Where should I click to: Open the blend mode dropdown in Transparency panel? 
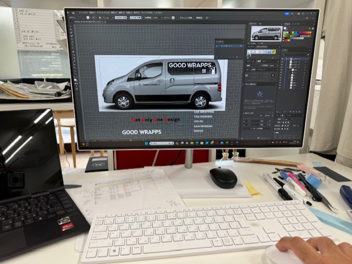pos(253,65)
